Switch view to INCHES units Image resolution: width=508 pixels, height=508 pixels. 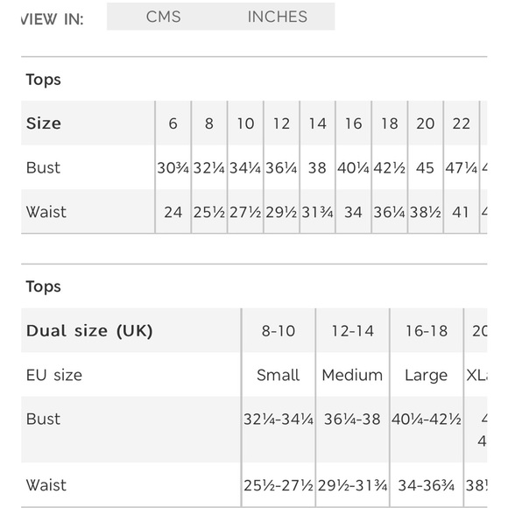(x=278, y=17)
